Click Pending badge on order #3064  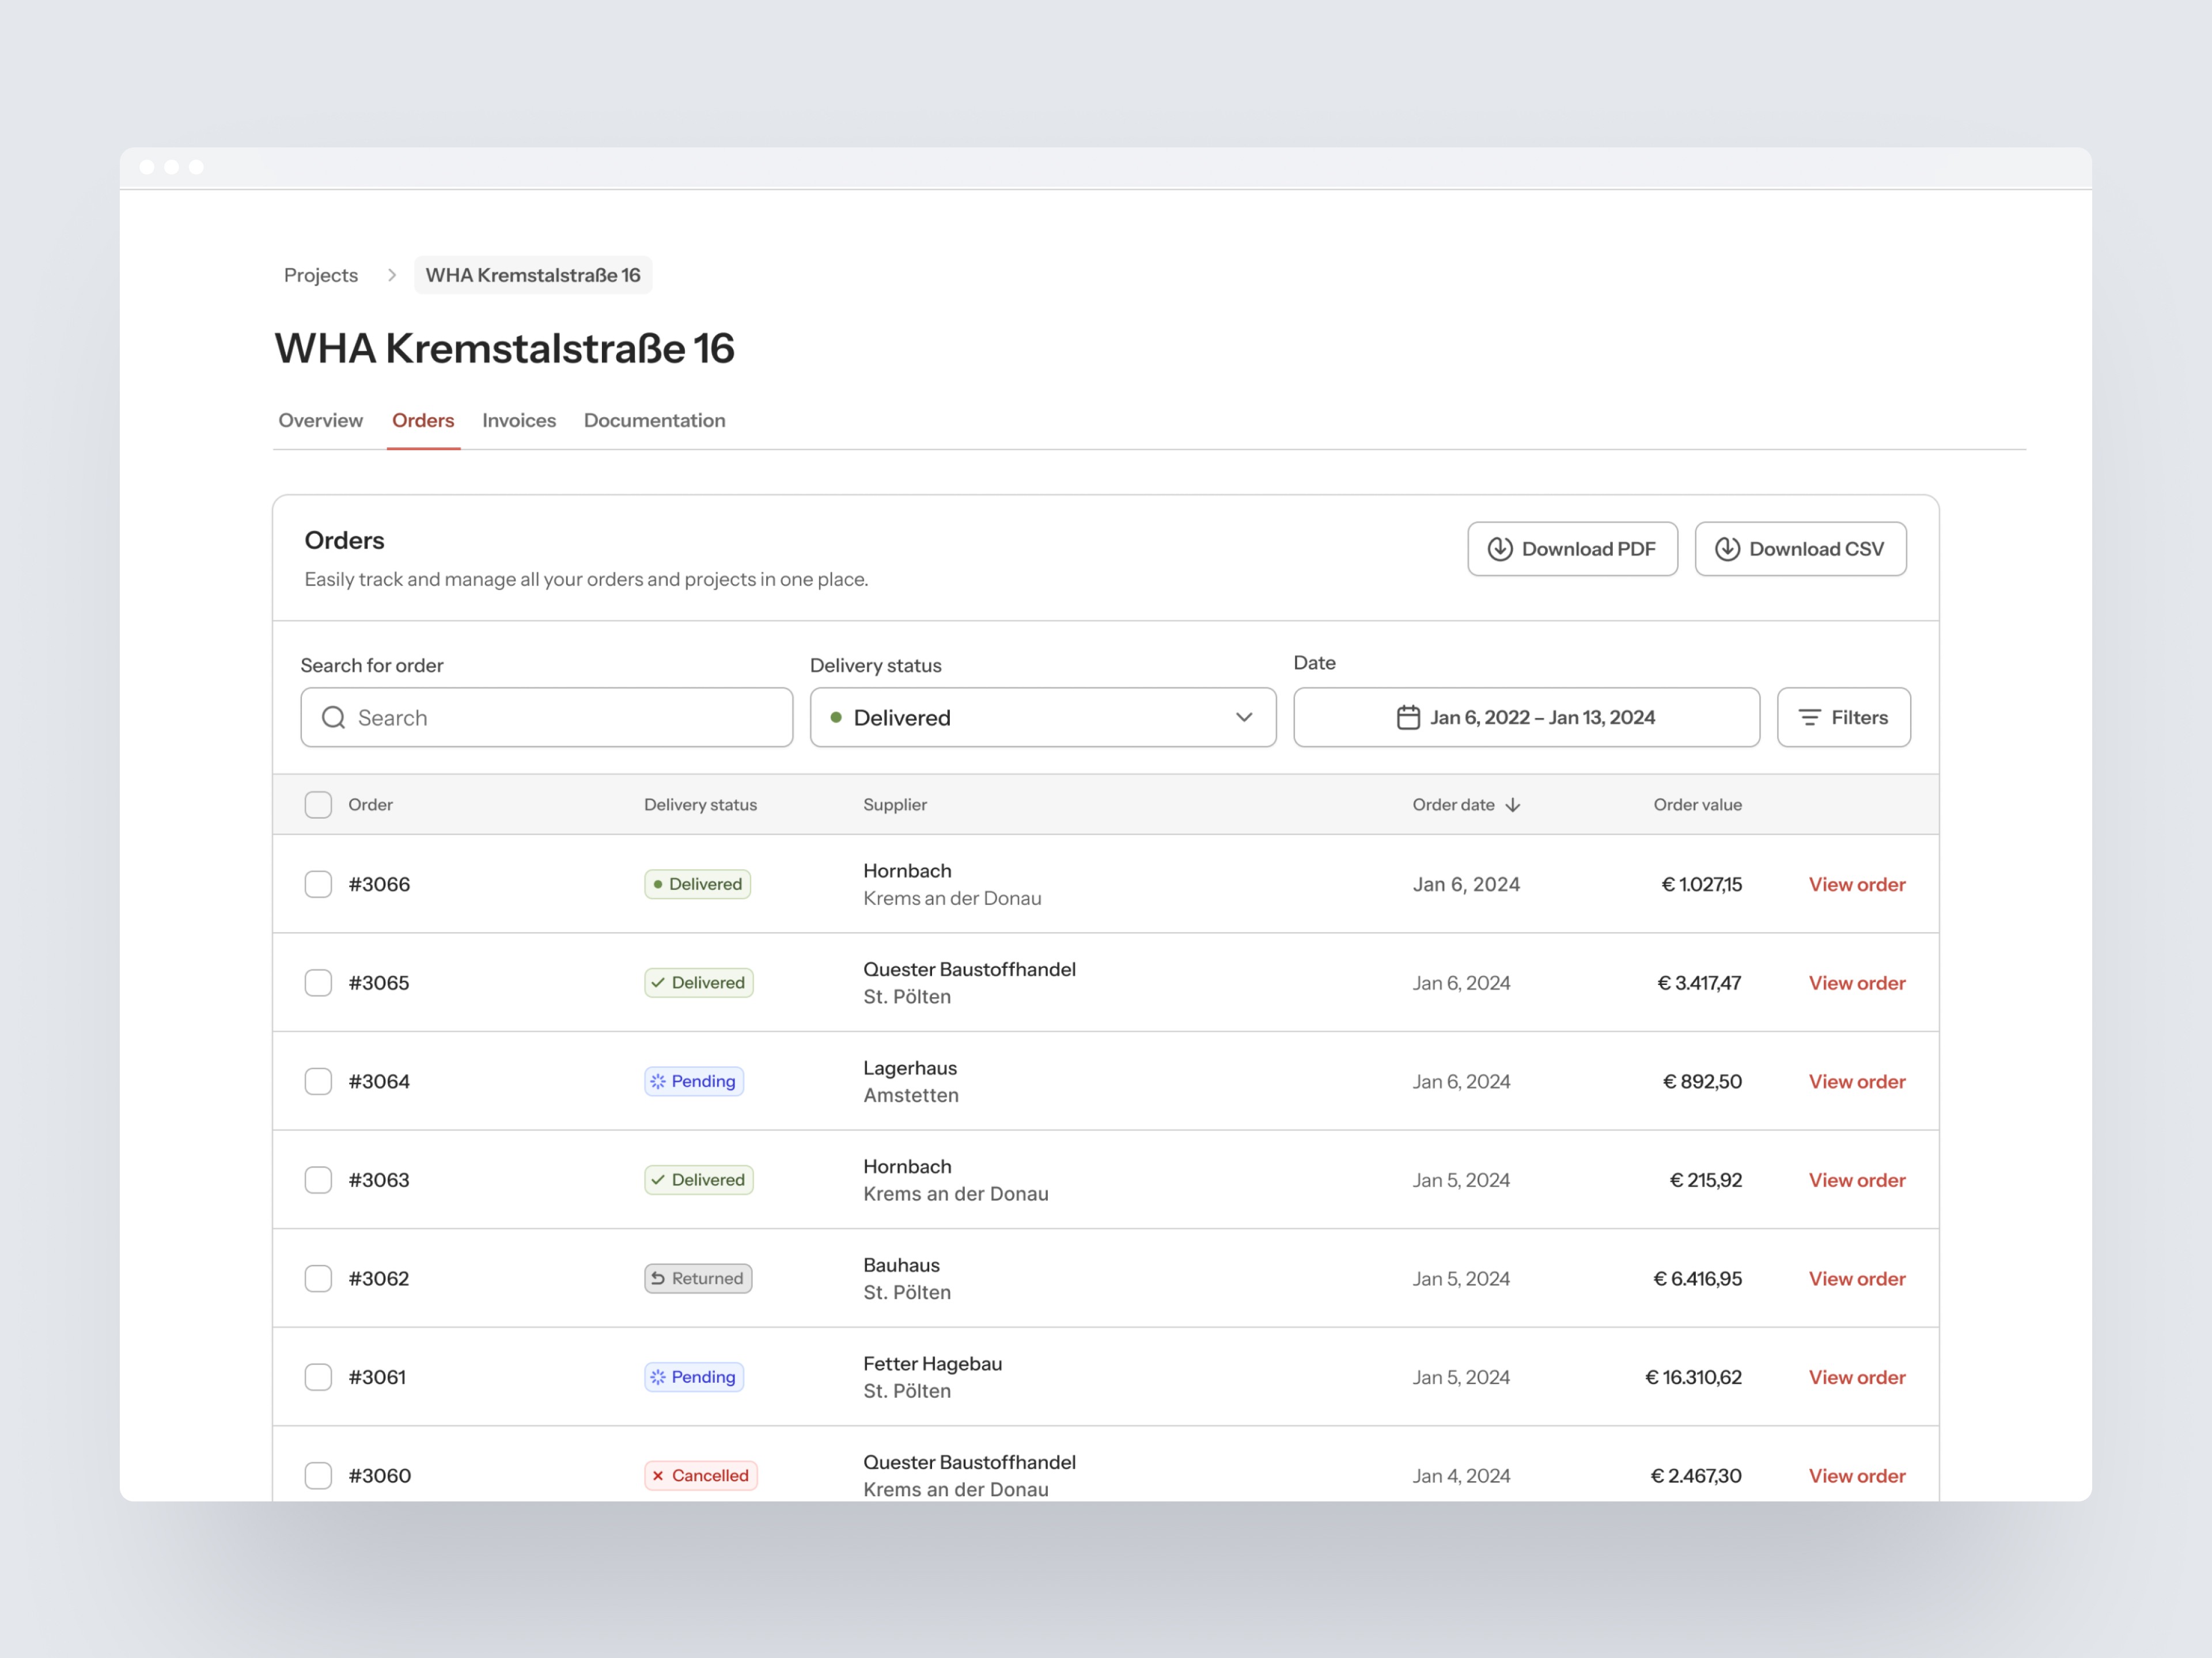[694, 1081]
